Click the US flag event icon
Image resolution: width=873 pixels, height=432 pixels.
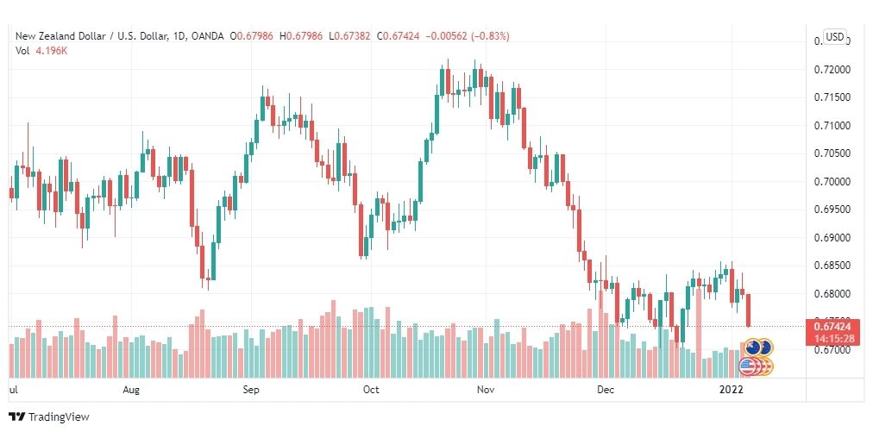tap(747, 366)
